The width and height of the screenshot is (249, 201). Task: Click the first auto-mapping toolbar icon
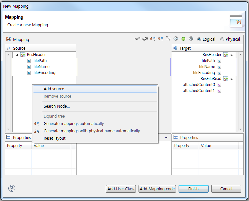pyautogui.click(x=153, y=39)
